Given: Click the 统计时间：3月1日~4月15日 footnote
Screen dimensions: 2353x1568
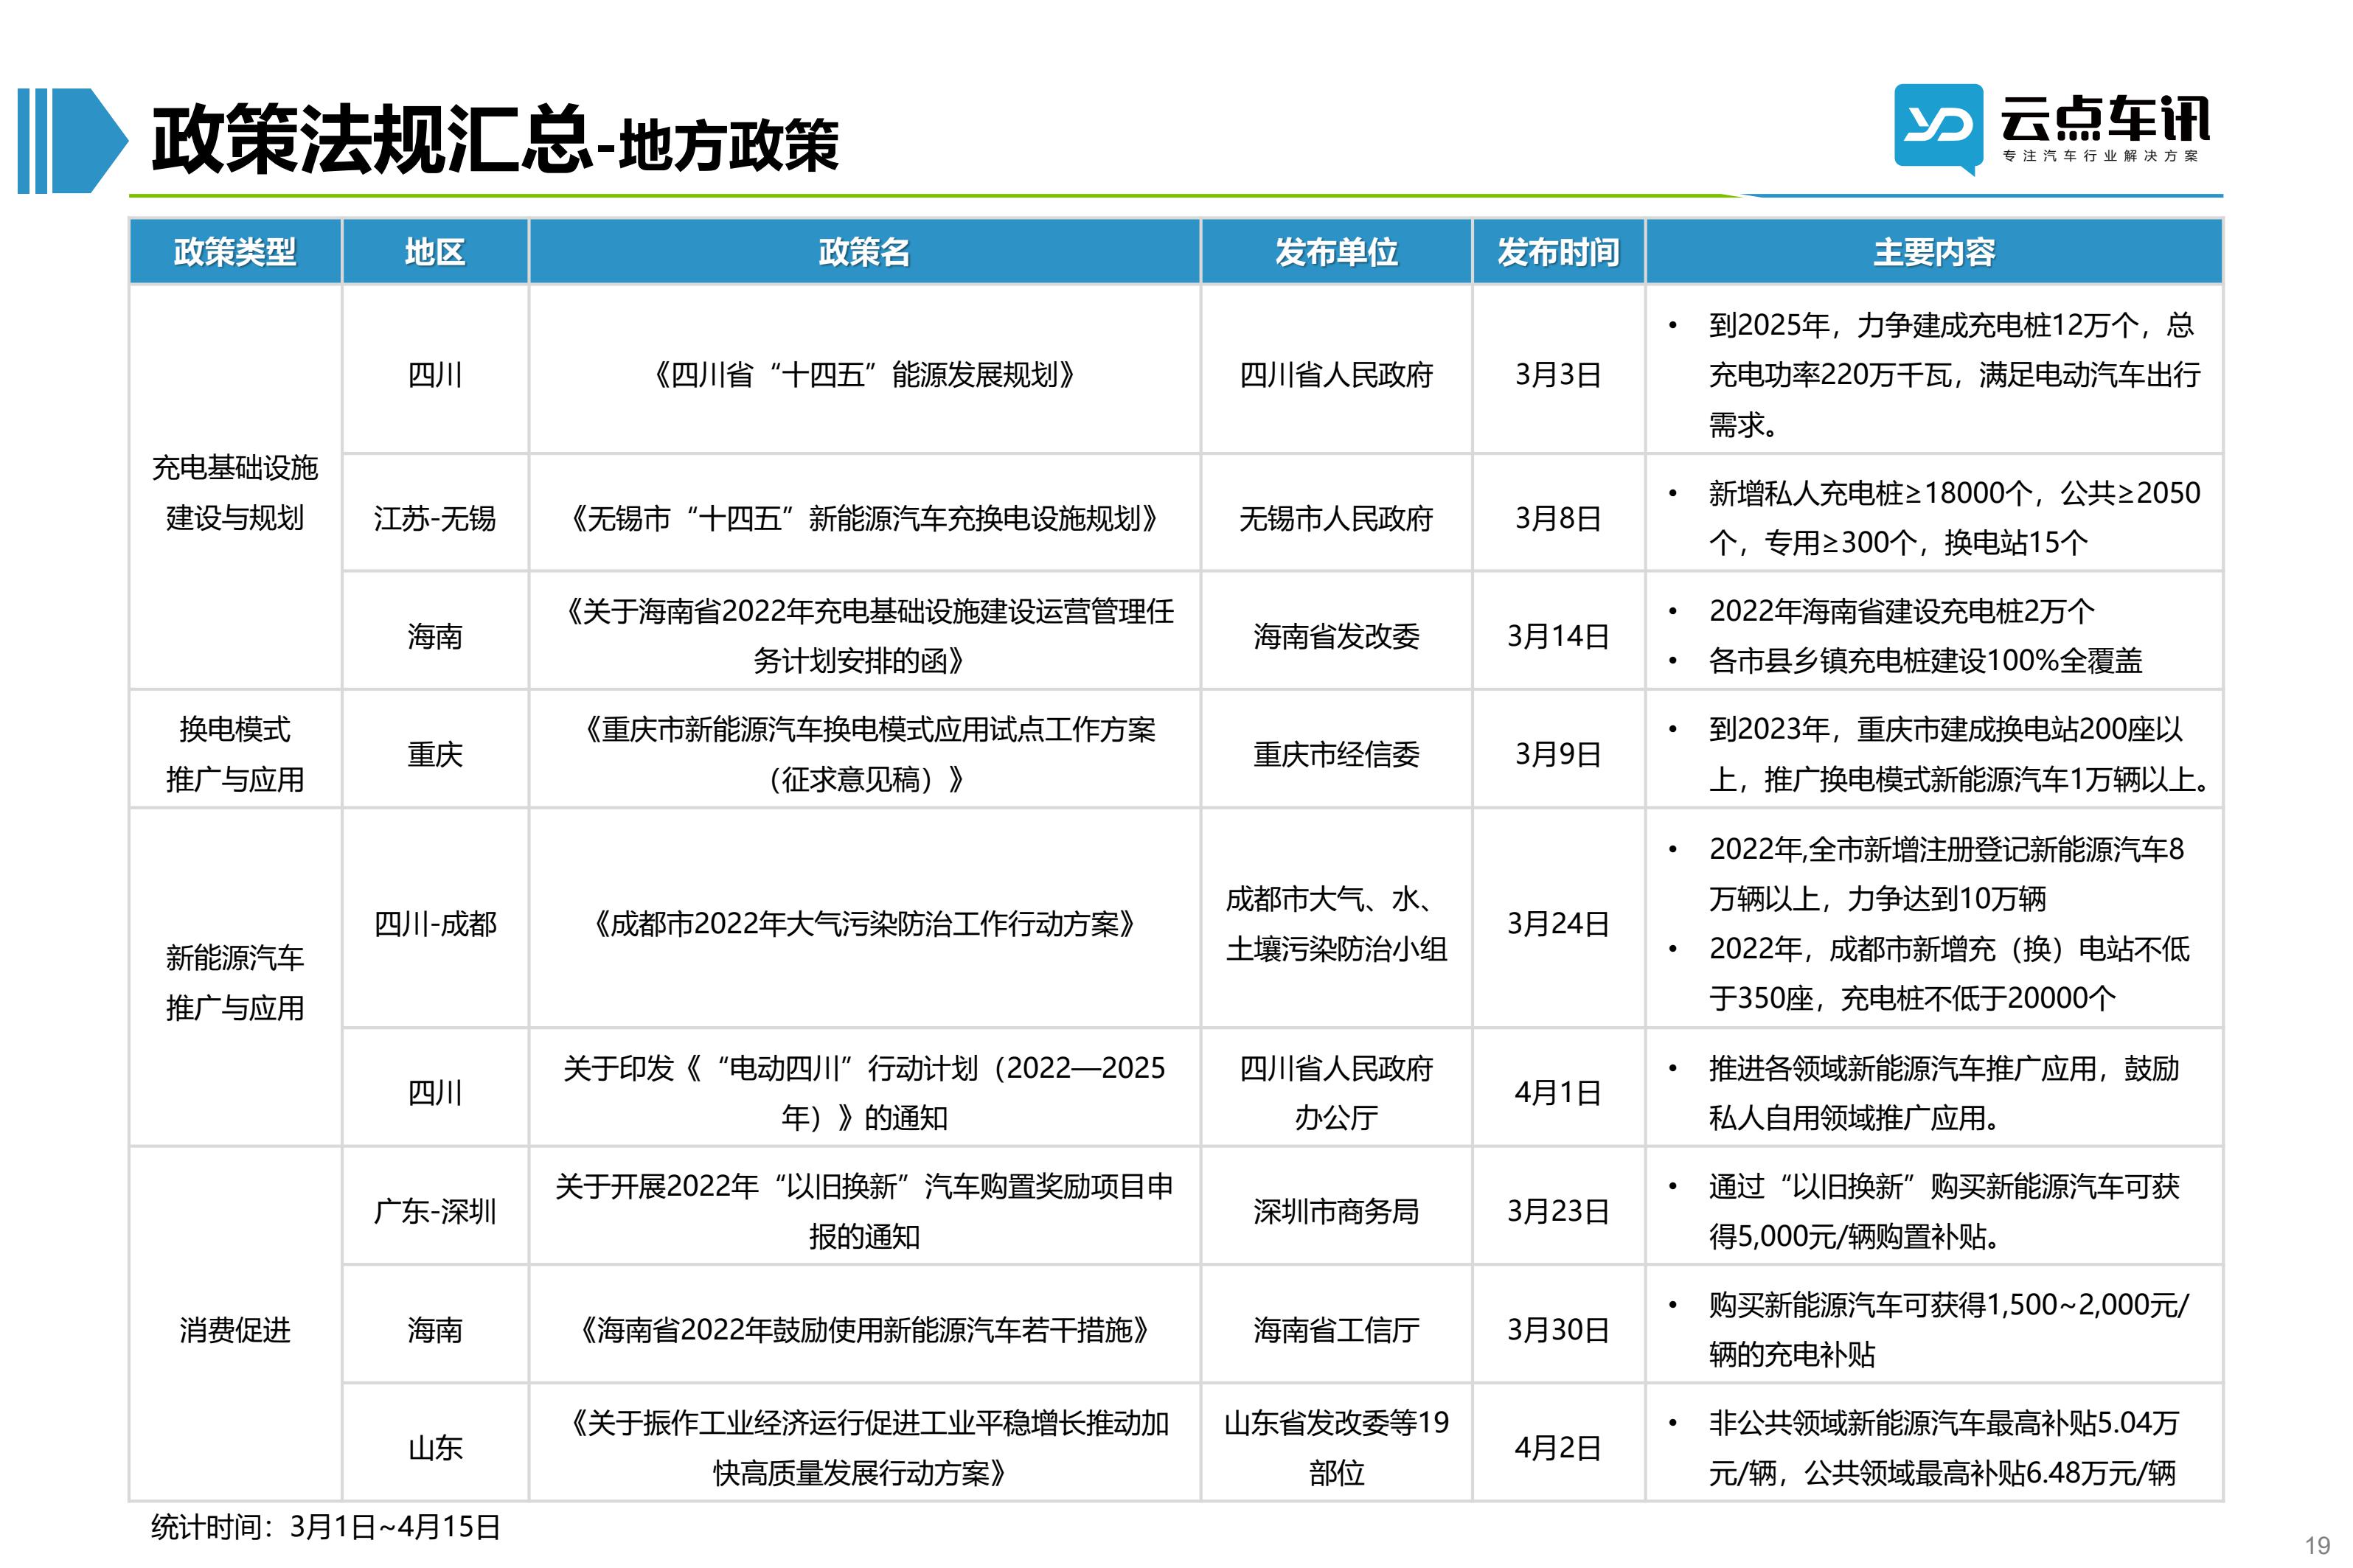Looking at the screenshot, I should (325, 1527).
